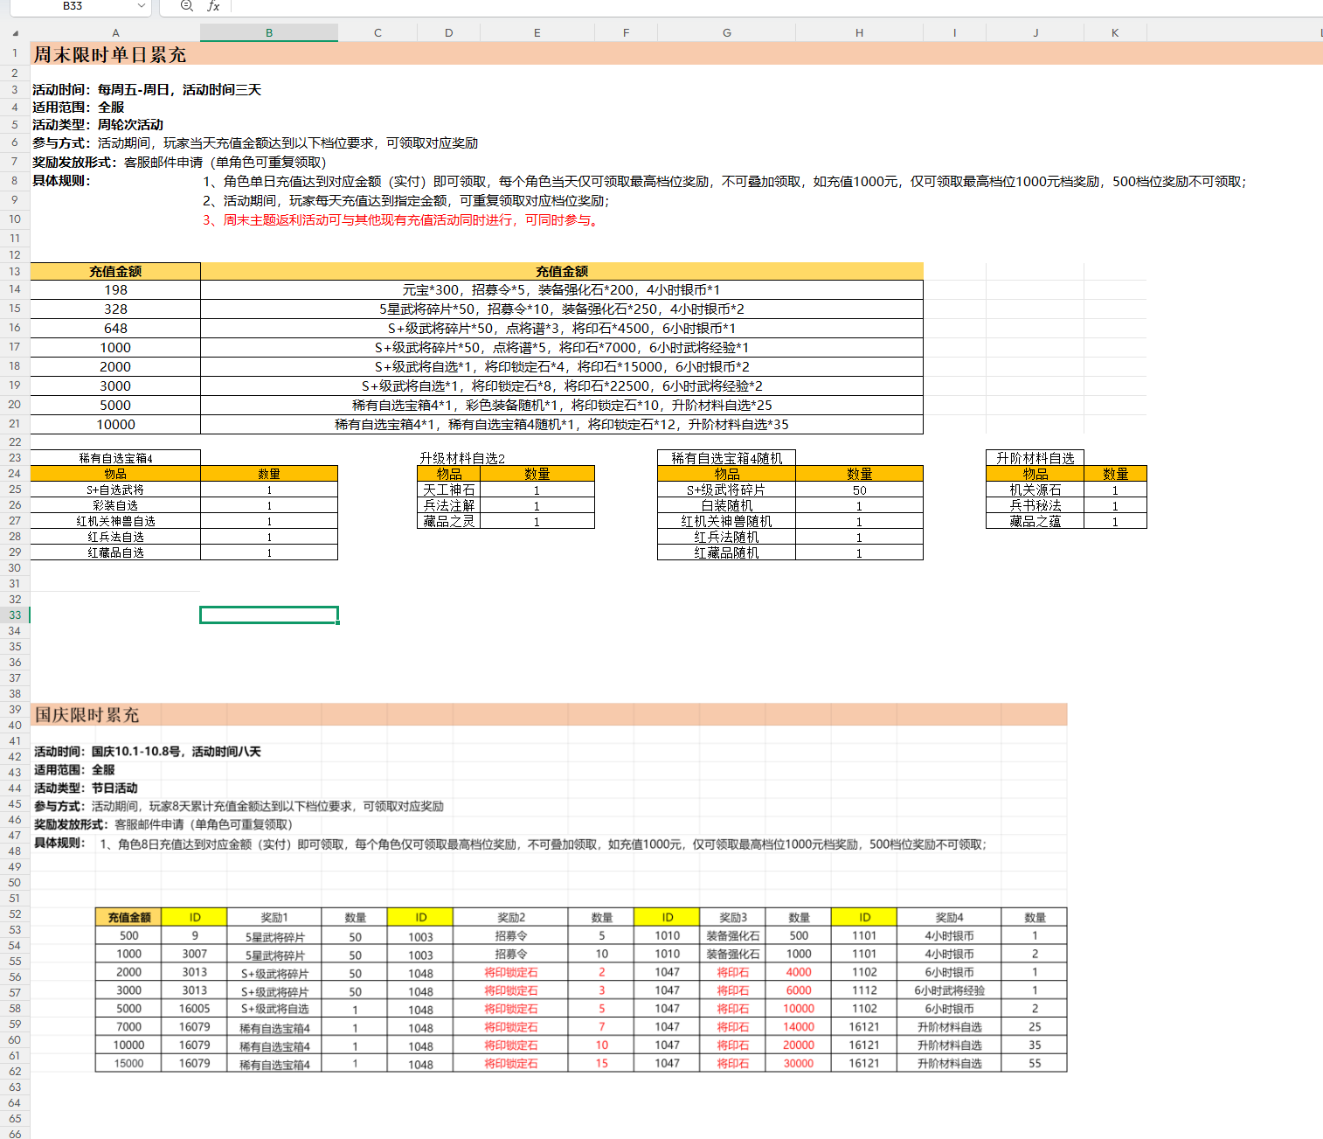
Task: Click the fx insert function icon
Action: pyautogui.click(x=213, y=6)
